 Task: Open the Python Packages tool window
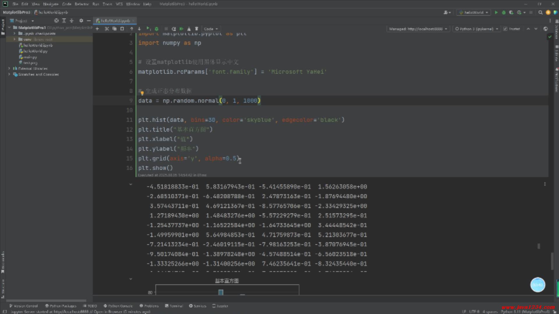point(61,306)
